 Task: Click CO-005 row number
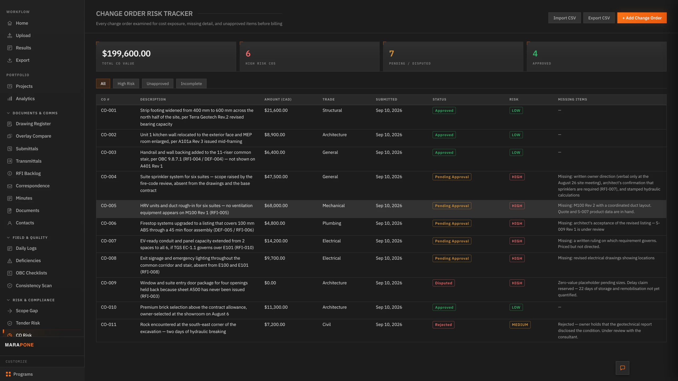pyautogui.click(x=109, y=206)
